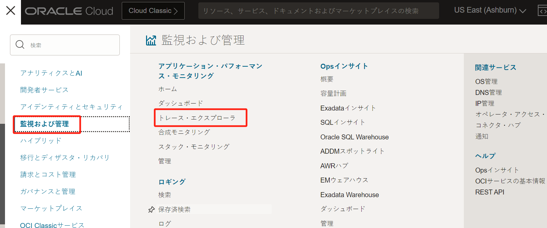The height and width of the screenshot is (228, 547).
Task: Go to DNS管理 related service
Action: [488, 93]
